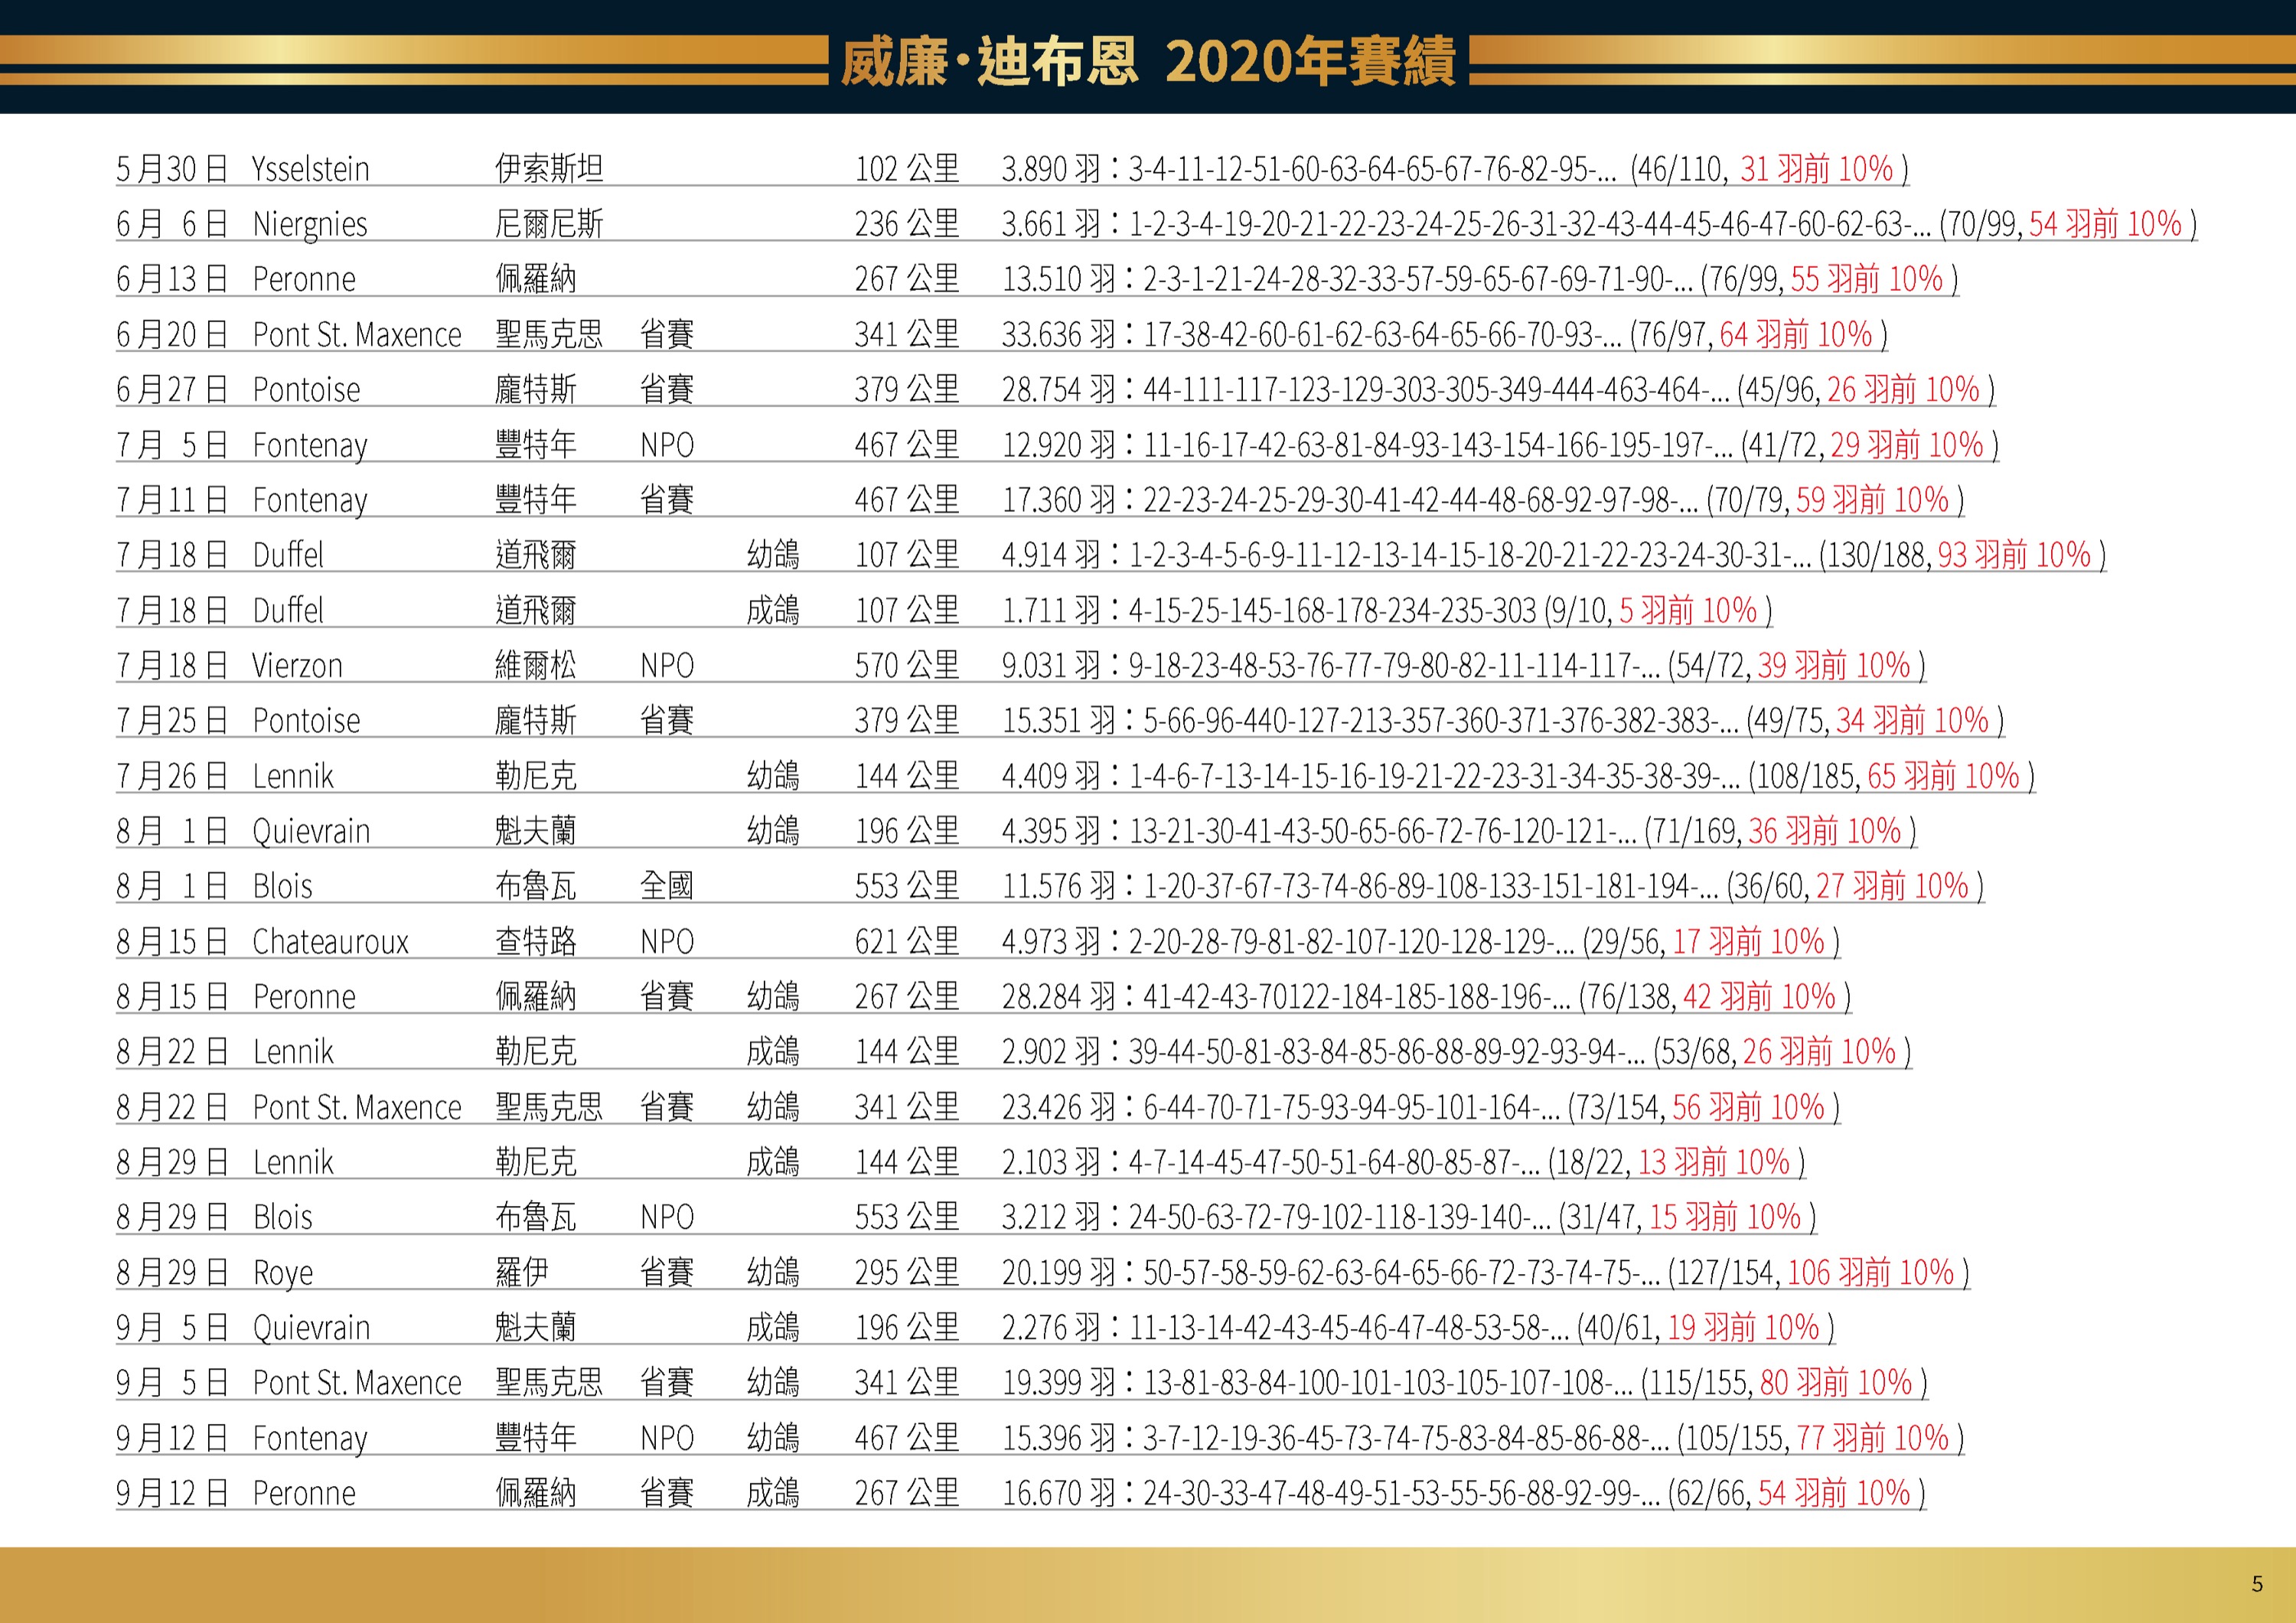
Task: Select the 6月20日 date
Action: coord(172,334)
